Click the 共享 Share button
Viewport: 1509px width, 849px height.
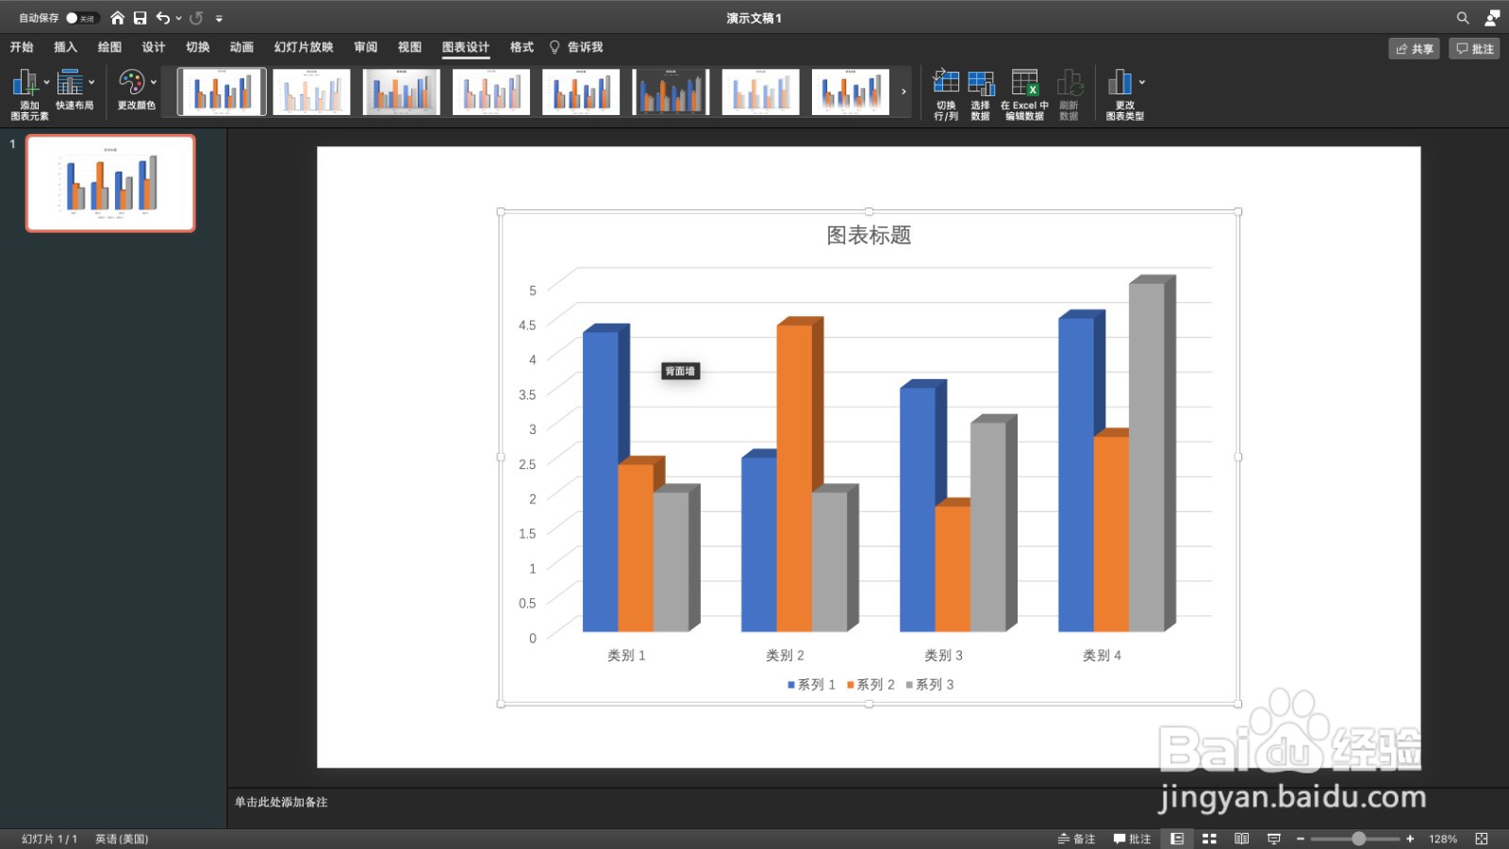pyautogui.click(x=1414, y=48)
